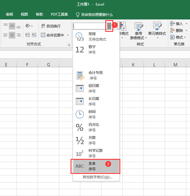Click the center horizontally icon

click(12, 35)
